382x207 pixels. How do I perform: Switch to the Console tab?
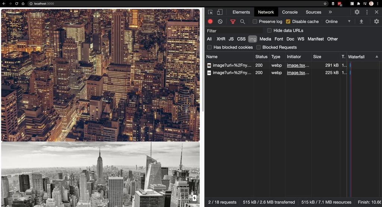click(x=289, y=12)
